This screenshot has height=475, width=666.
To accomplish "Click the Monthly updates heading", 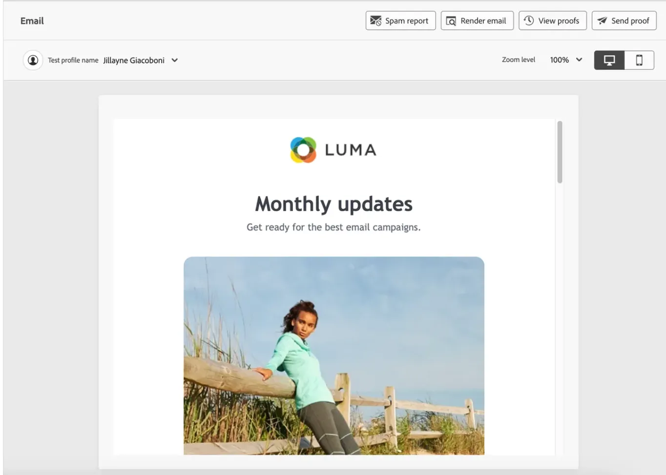I will click(333, 204).
